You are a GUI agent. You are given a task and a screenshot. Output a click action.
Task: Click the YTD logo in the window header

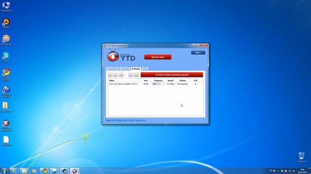(121, 56)
